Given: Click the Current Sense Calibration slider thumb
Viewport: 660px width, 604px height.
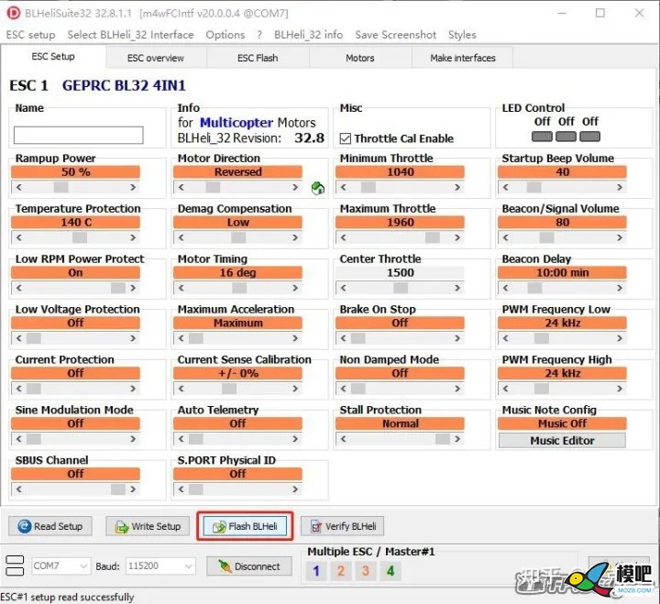Looking at the screenshot, I should click(229, 389).
